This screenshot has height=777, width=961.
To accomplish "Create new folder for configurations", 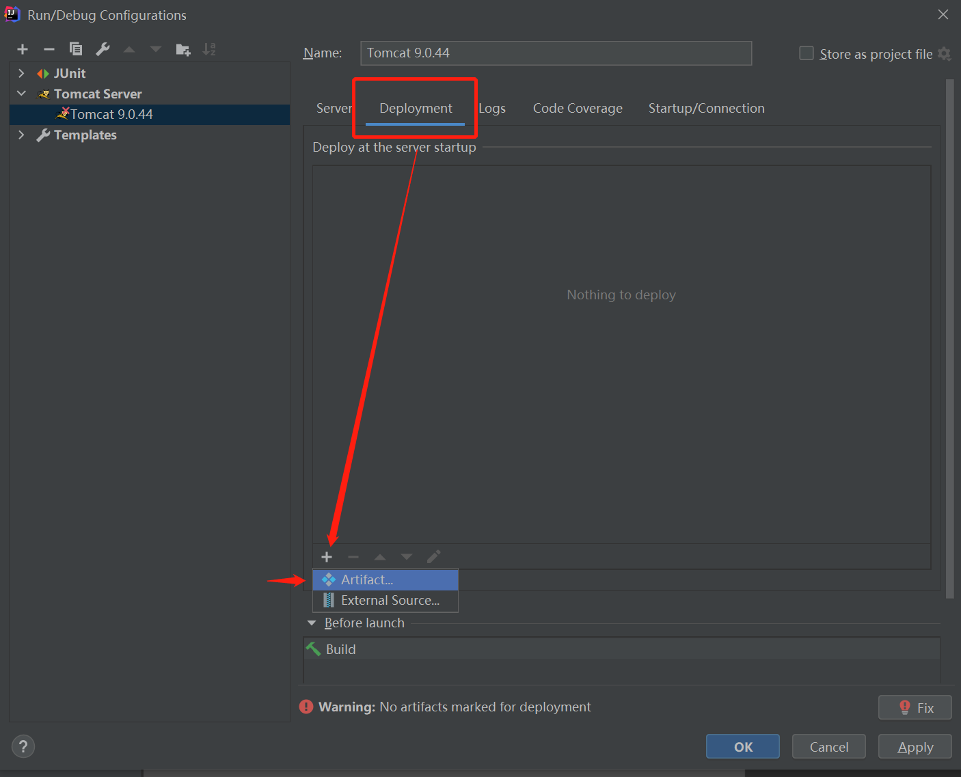I will pos(182,49).
